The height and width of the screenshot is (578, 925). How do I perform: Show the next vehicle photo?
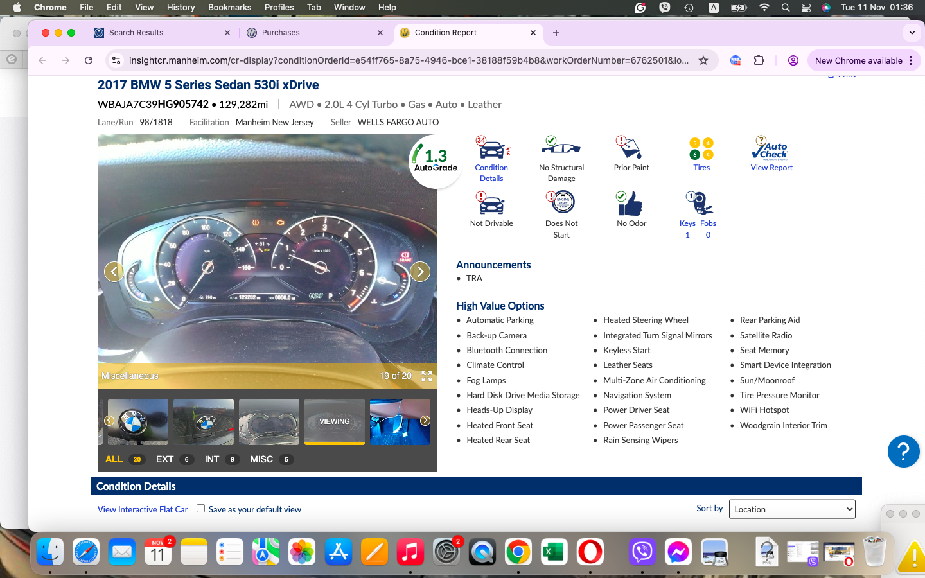[420, 272]
